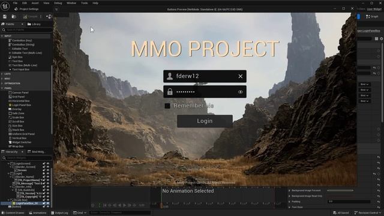384x216 pixels.
Task: Click the Browse to asset toolbar icon
Action: [x=14, y=17]
